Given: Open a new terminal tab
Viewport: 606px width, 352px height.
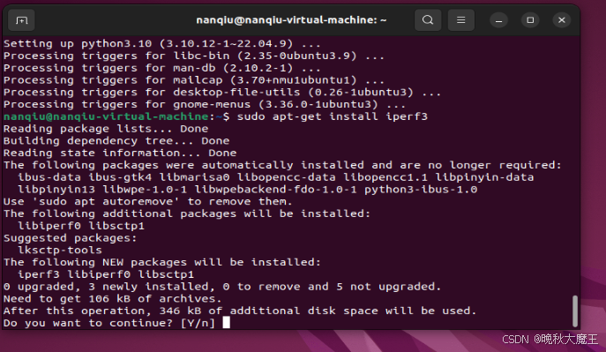Looking at the screenshot, I should (x=22, y=20).
